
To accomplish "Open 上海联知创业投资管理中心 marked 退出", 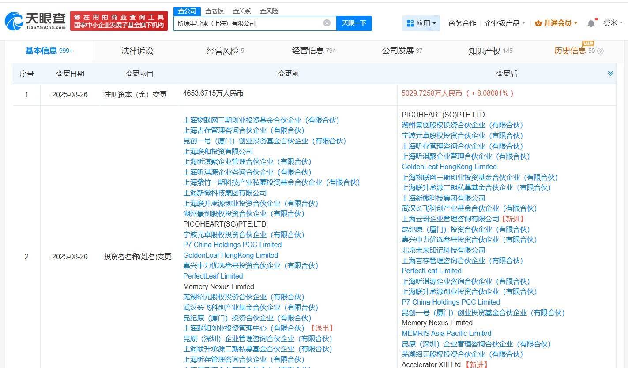I will point(244,328).
